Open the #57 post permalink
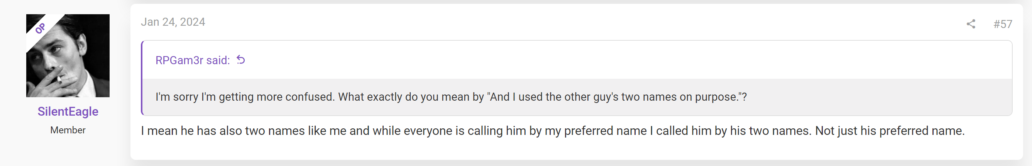The width and height of the screenshot is (1032, 166). (x=1003, y=24)
